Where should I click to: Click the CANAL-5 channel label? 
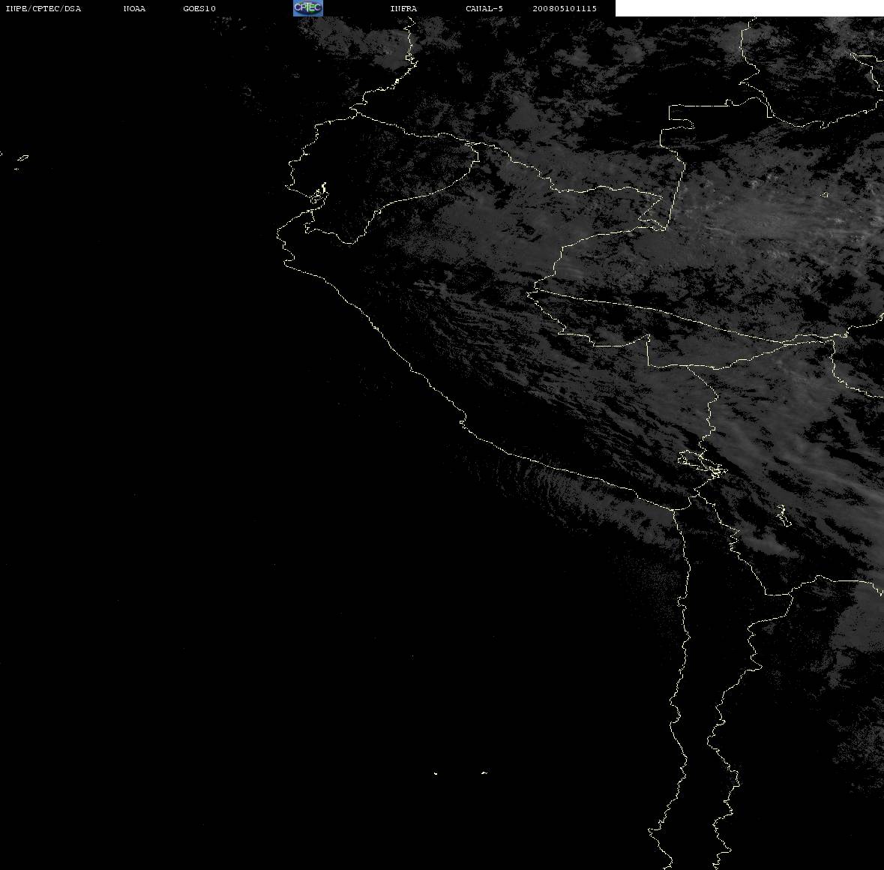[x=484, y=8]
